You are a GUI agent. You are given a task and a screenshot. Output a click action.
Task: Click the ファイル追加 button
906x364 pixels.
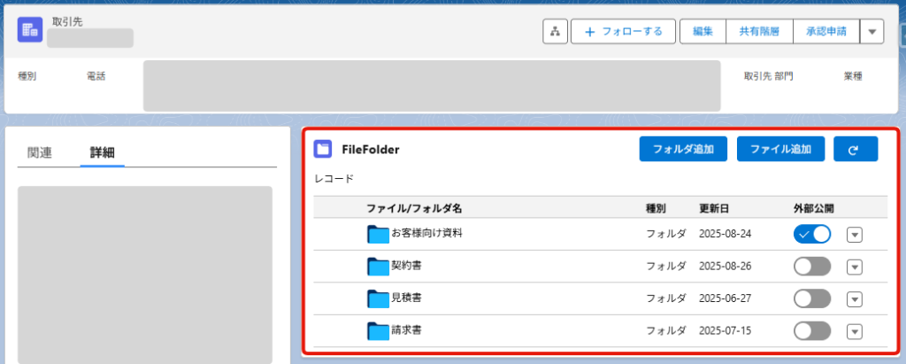click(x=780, y=150)
